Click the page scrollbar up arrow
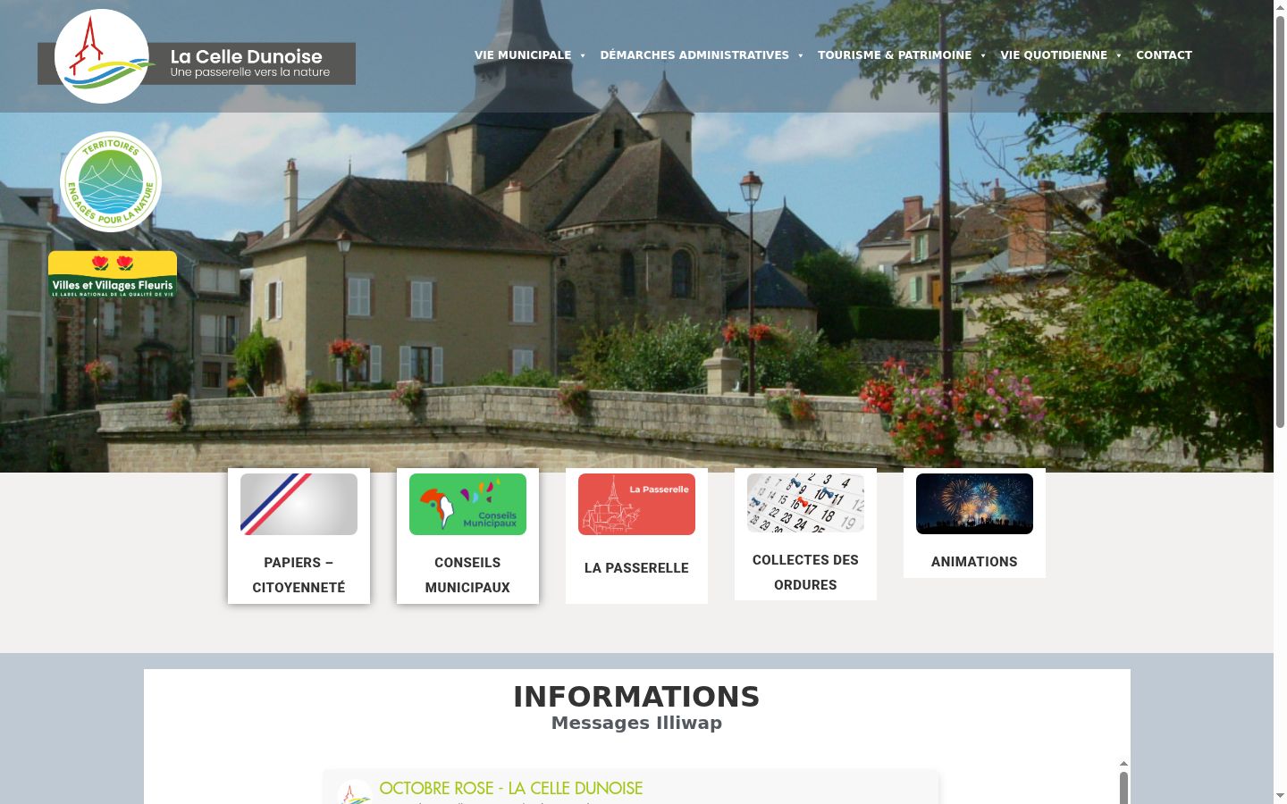The image size is (1287, 804). pos(1280,7)
